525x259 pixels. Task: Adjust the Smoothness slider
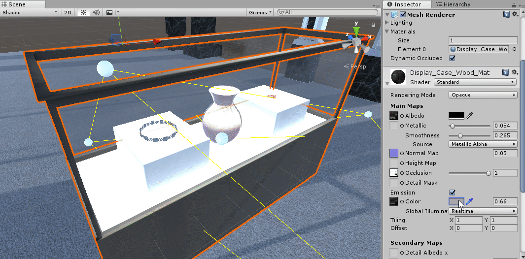(469, 135)
